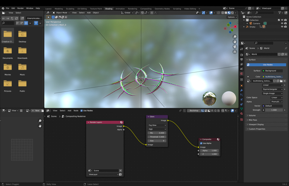Enable the Use Alpha checkbox on Composite node
The image size is (289, 186).
tap(201, 143)
